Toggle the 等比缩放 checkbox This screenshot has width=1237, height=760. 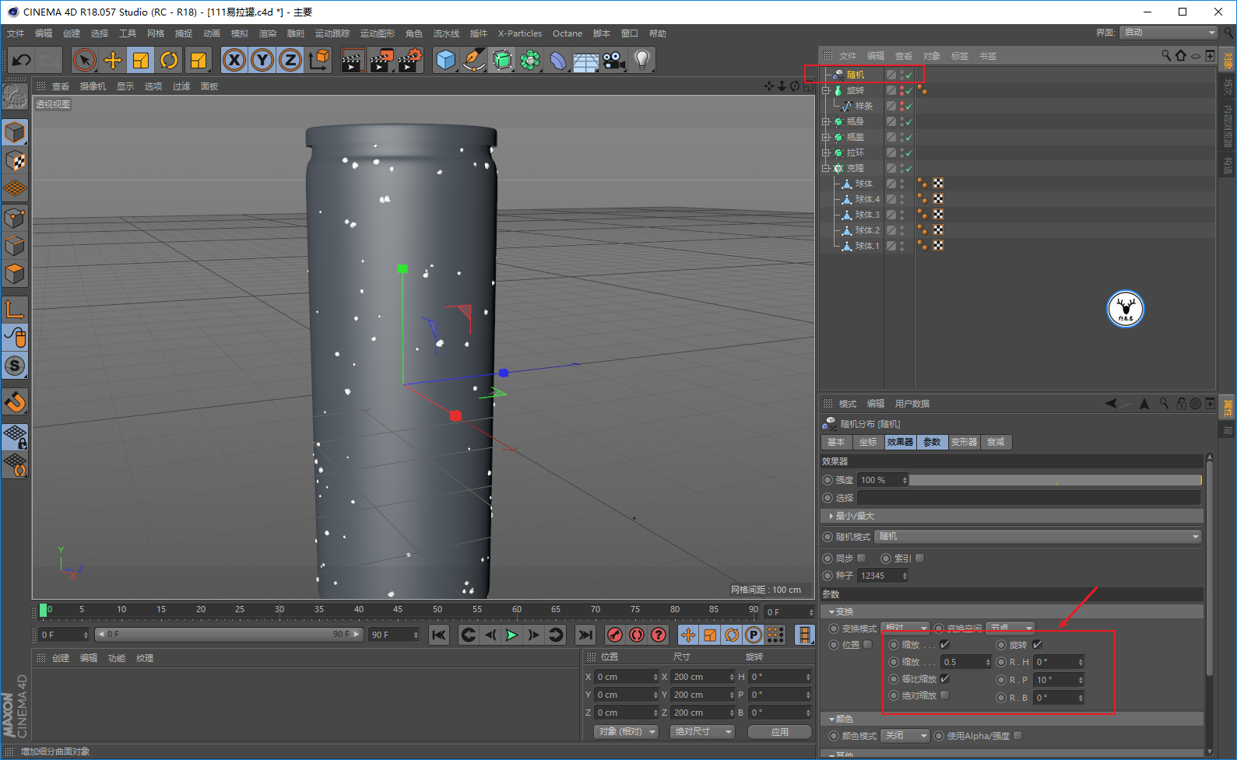(x=944, y=679)
